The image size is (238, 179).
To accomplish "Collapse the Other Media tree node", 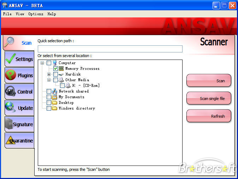I will coord(49,80).
